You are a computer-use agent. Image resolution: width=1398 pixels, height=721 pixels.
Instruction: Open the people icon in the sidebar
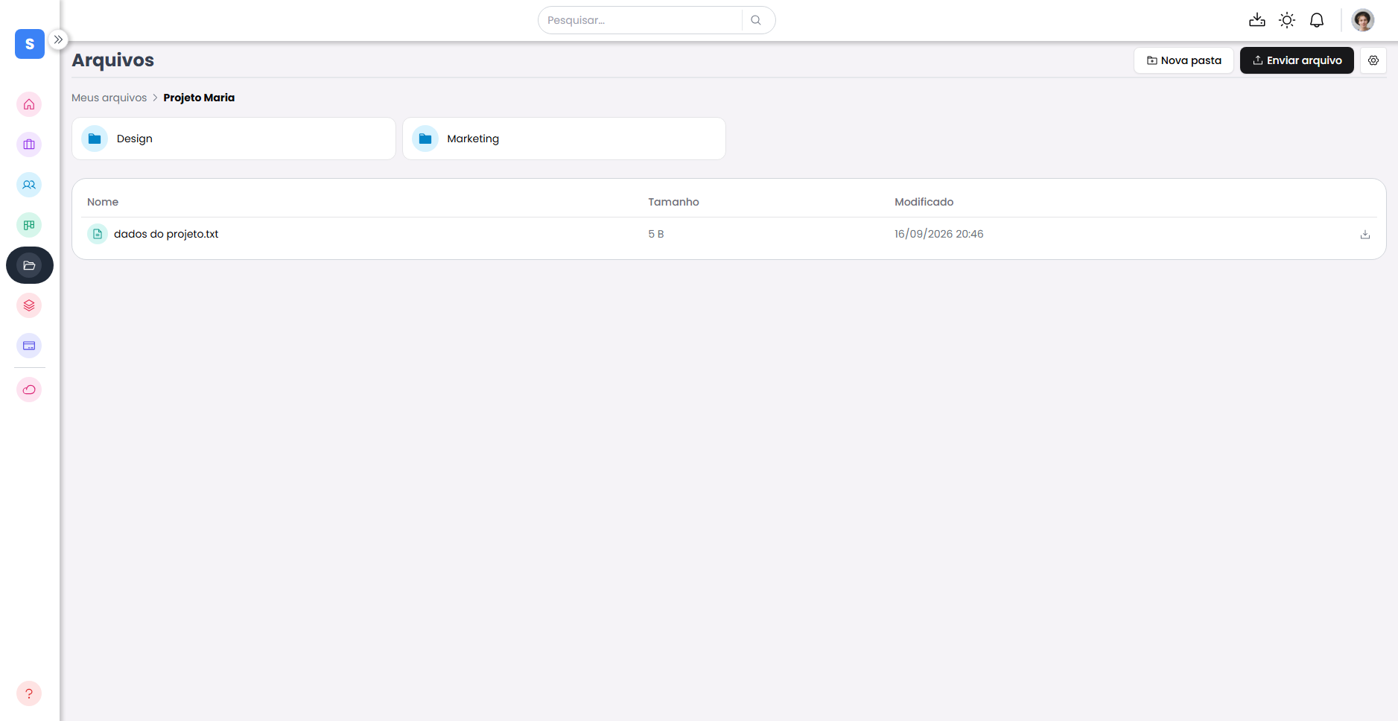[29, 185]
